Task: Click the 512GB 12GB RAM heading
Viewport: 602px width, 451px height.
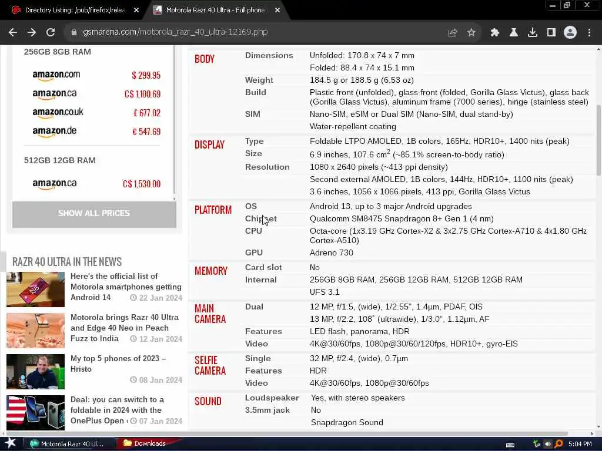Action: (x=59, y=160)
